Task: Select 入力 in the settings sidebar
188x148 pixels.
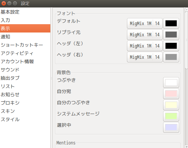Action: pos(25,20)
